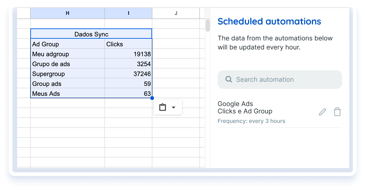Open the Google Ads Clicks e Ad Group automation

pyautogui.click(x=245, y=108)
